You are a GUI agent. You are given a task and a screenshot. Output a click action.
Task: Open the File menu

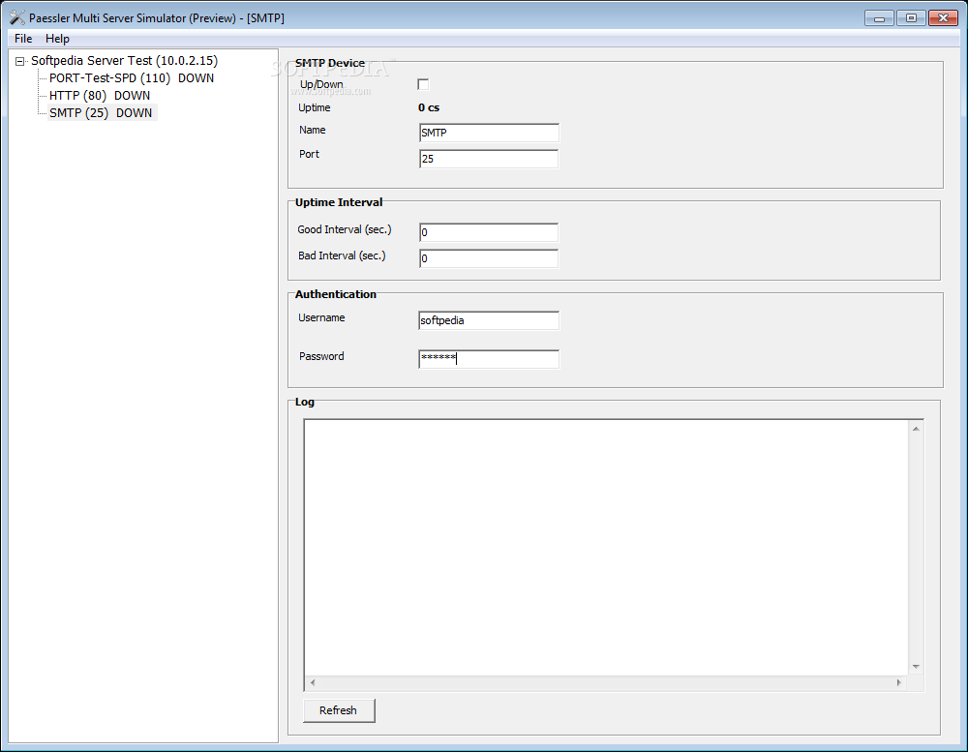[x=23, y=39]
